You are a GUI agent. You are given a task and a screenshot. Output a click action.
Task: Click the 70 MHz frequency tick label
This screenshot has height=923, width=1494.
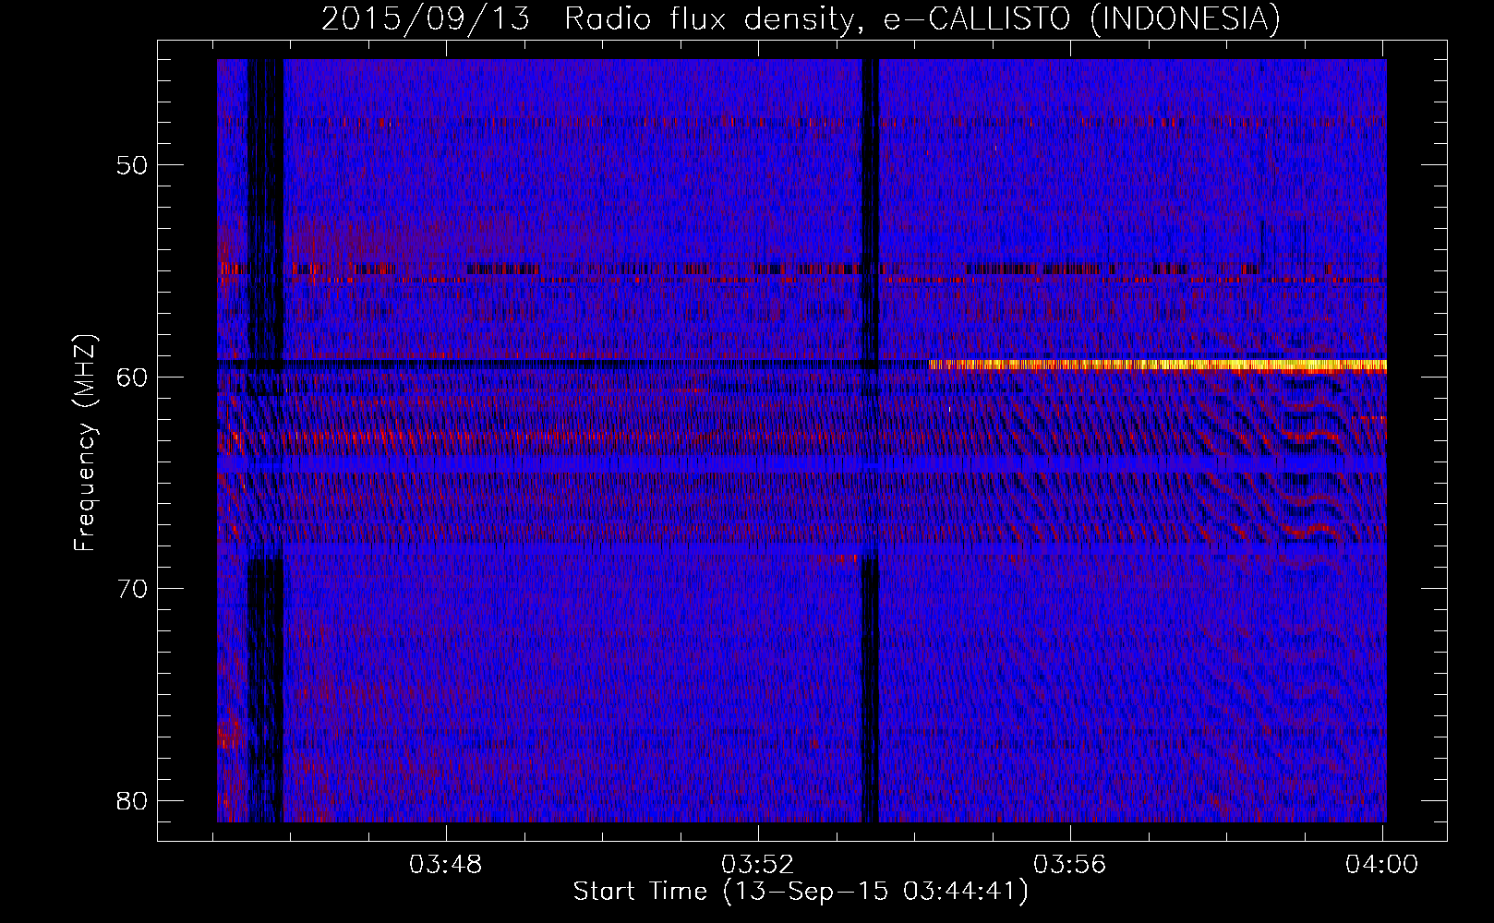(x=132, y=588)
